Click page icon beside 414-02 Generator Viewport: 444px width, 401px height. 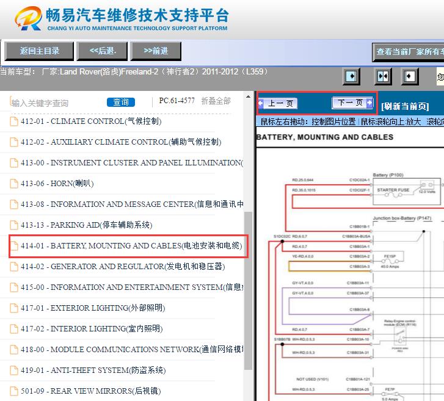pos(14,266)
